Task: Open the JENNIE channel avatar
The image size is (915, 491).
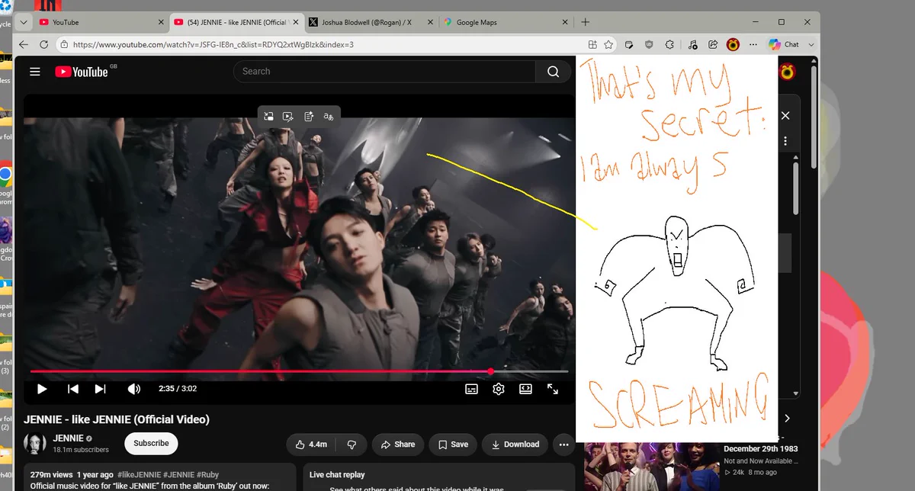Action: tap(35, 444)
